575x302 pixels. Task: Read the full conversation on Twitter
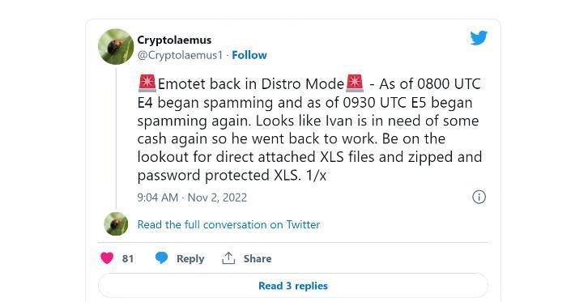click(x=228, y=224)
